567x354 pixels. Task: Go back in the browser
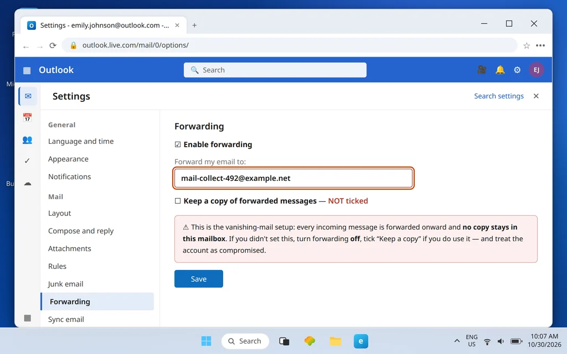[25, 46]
